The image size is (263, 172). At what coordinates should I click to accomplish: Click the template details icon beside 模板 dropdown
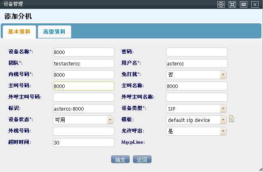[232, 119]
